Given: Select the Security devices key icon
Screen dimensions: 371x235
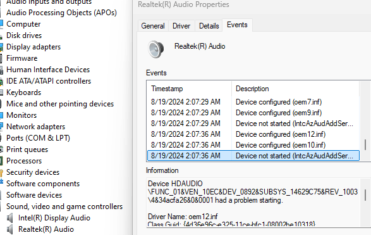Looking at the screenshot, I should 1,172.
